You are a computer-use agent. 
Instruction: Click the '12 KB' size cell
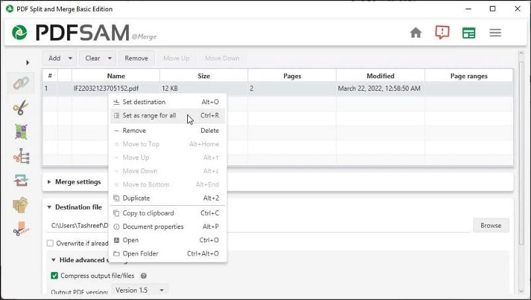point(204,89)
